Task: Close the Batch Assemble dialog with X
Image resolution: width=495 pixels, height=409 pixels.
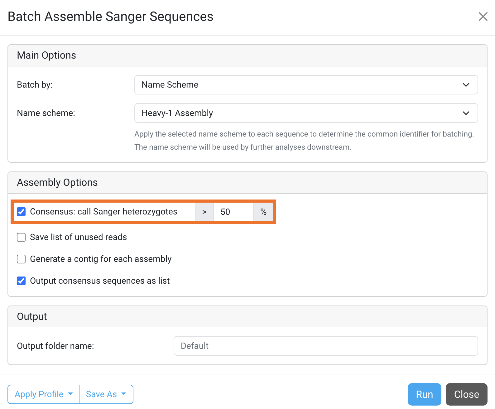Action: click(x=483, y=17)
